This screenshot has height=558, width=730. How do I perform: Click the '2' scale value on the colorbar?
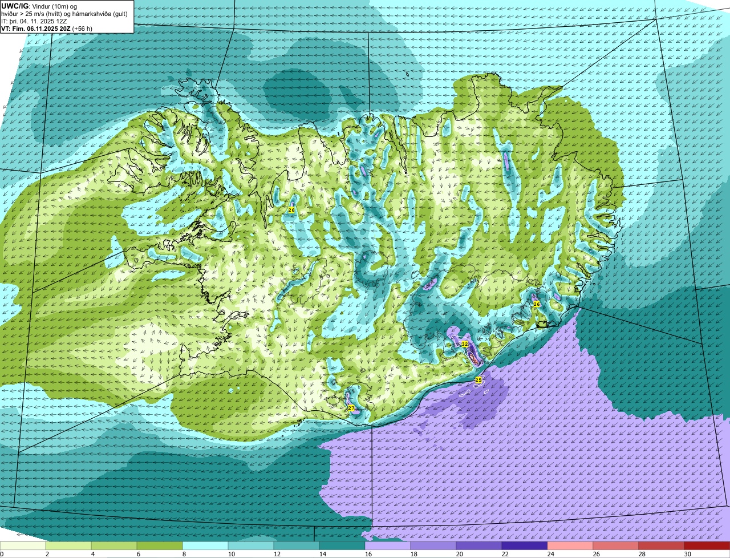(x=47, y=554)
